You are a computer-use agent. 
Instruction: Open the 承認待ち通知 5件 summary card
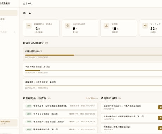[x=80, y=28]
